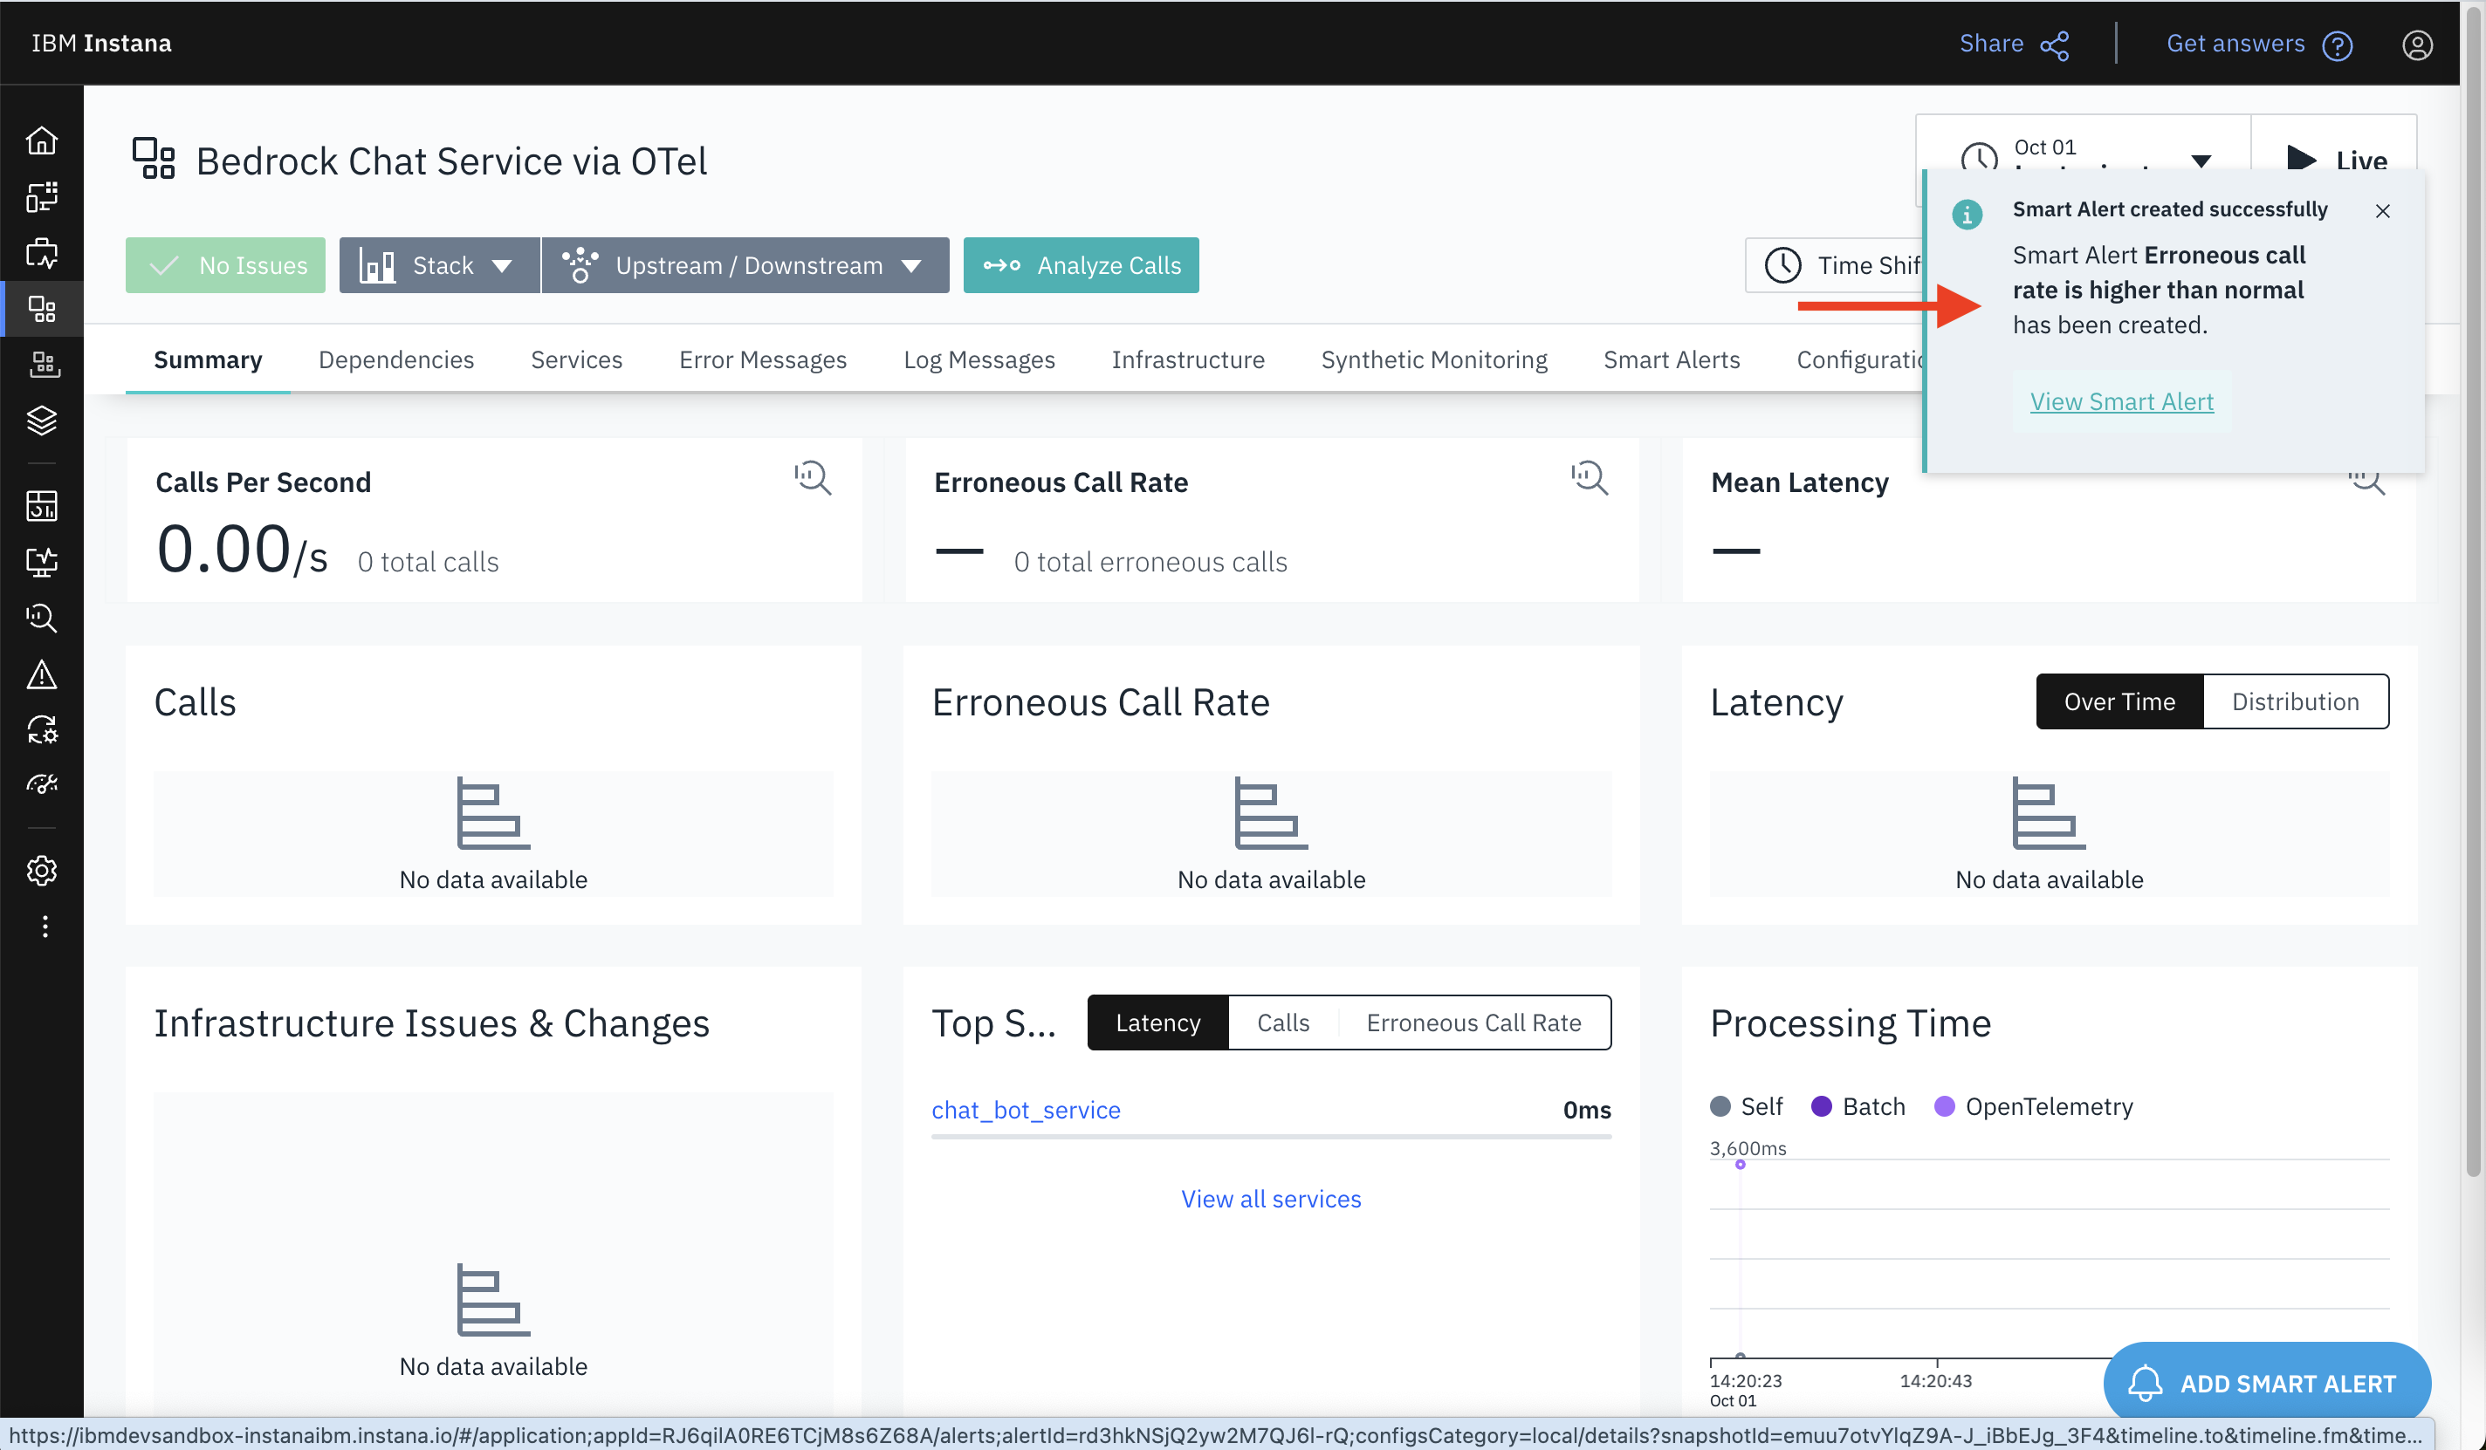Screen dimensions: 2486x1450
Task: Zoom into the Calls Per Second chart
Action: click(812, 478)
